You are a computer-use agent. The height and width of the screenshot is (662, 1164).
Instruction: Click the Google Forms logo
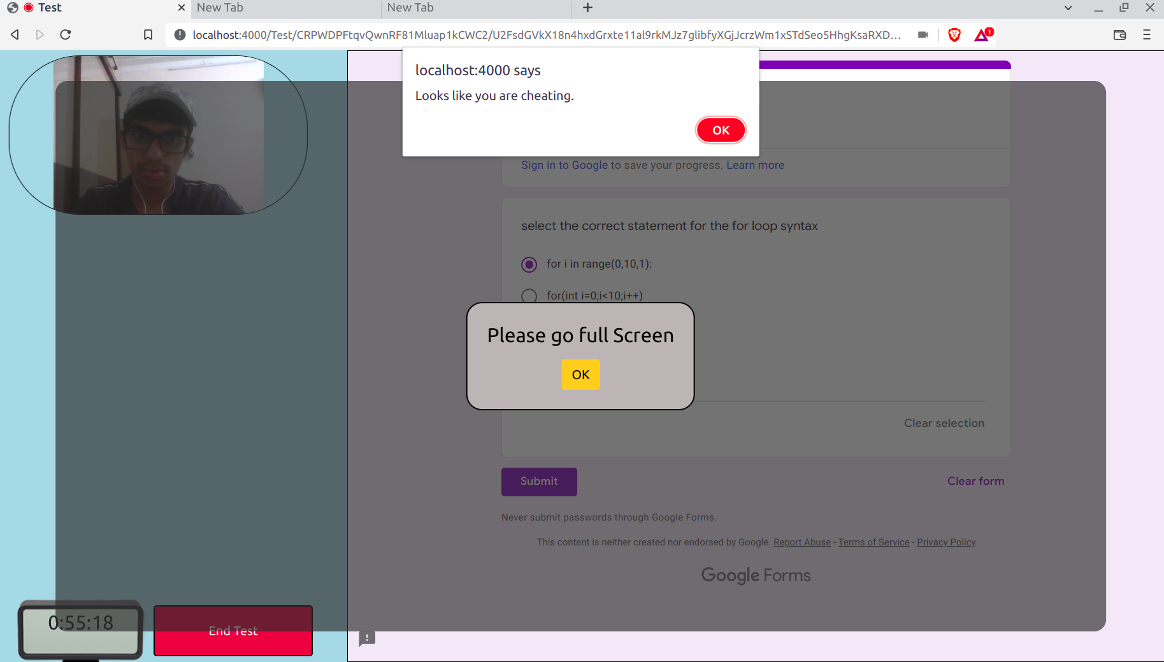(756, 575)
